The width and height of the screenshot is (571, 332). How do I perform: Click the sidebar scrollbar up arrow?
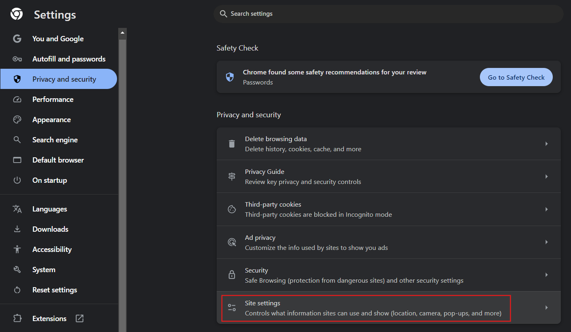tap(122, 32)
